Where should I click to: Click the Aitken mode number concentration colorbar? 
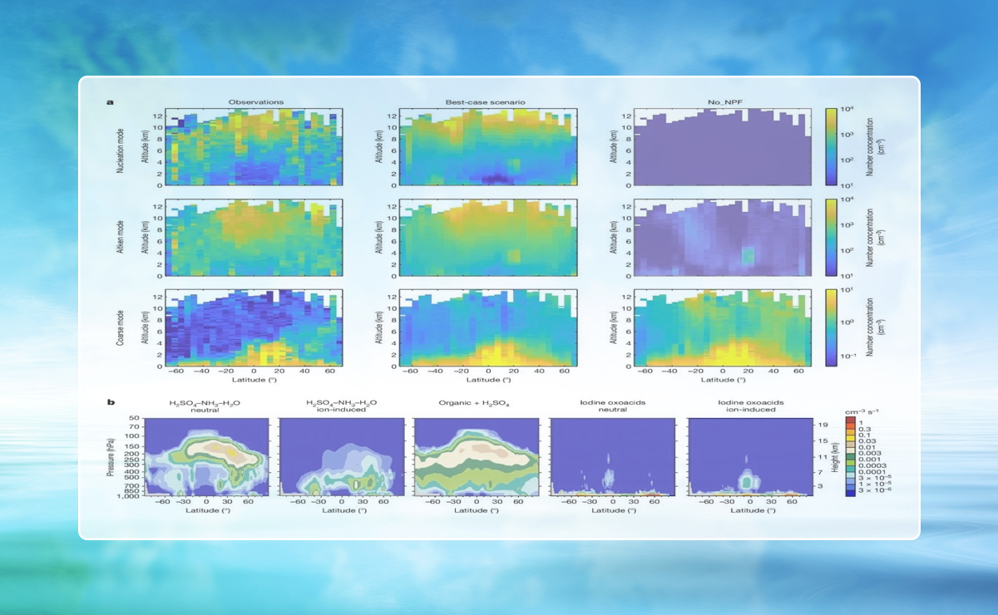(832, 237)
